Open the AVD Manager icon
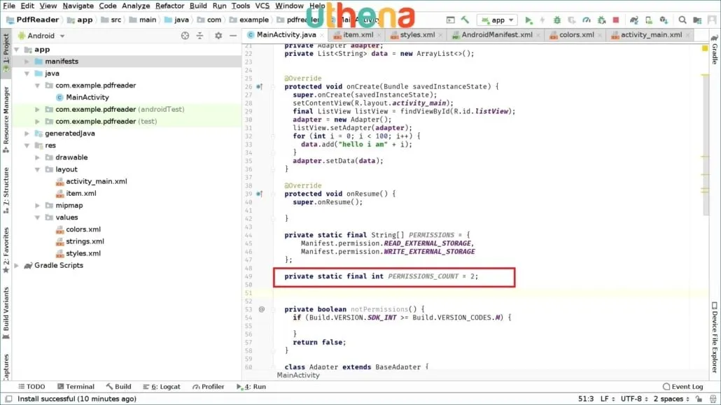Image resolution: width=721 pixels, height=405 pixels. point(649,20)
